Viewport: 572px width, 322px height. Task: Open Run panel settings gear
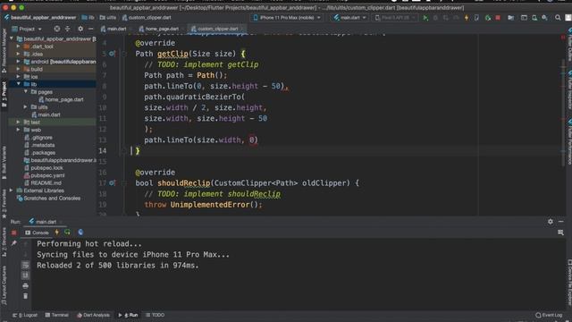[x=551, y=222]
